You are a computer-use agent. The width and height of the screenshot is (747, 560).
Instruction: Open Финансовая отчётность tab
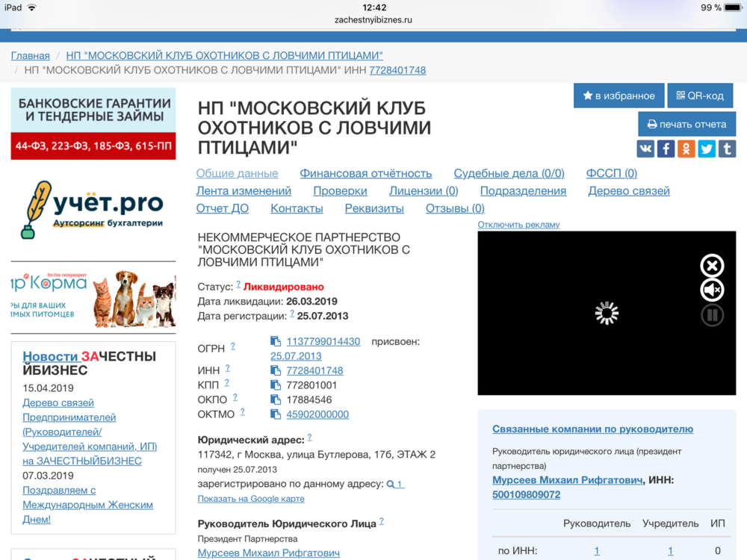coord(366,173)
